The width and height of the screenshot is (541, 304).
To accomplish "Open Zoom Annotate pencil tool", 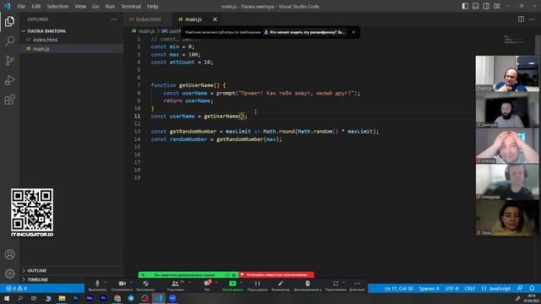I will [281, 285].
